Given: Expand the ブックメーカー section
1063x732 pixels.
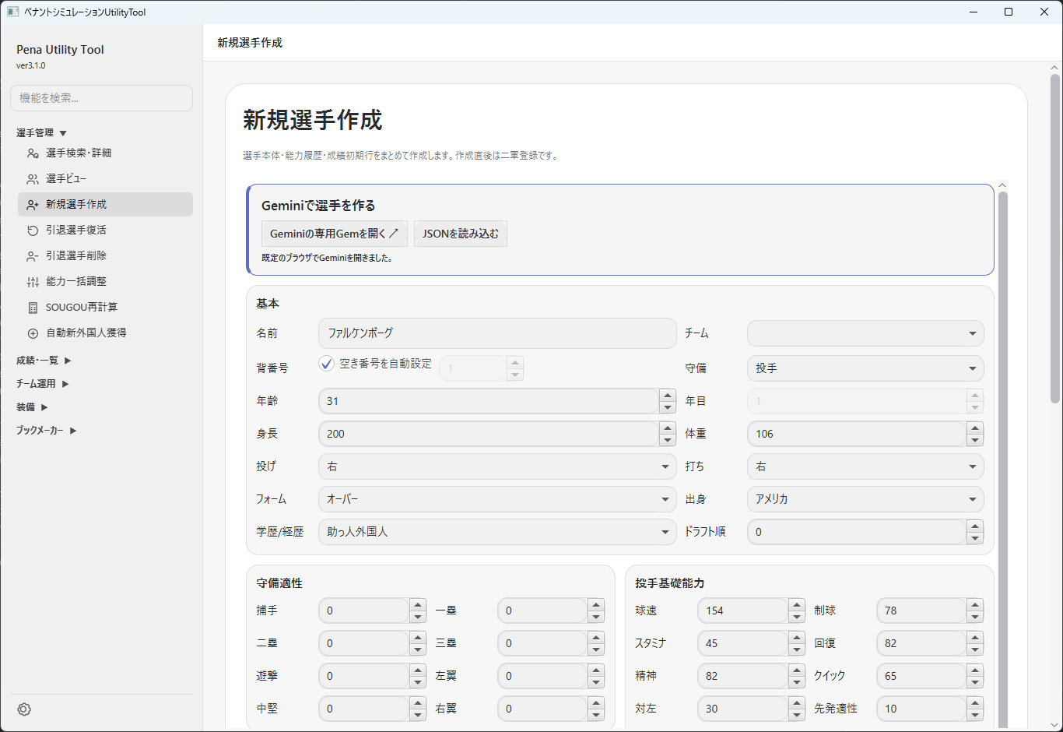Looking at the screenshot, I should click(x=47, y=431).
